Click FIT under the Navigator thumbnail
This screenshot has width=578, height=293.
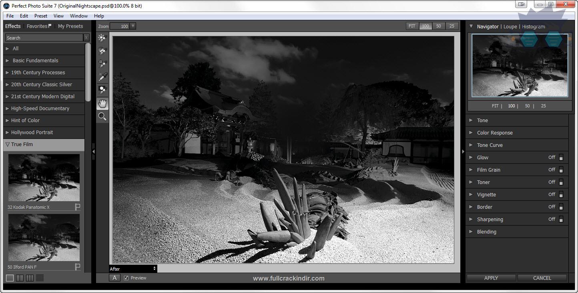click(495, 106)
